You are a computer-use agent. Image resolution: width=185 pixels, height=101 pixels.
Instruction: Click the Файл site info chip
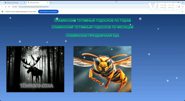point(15,7)
